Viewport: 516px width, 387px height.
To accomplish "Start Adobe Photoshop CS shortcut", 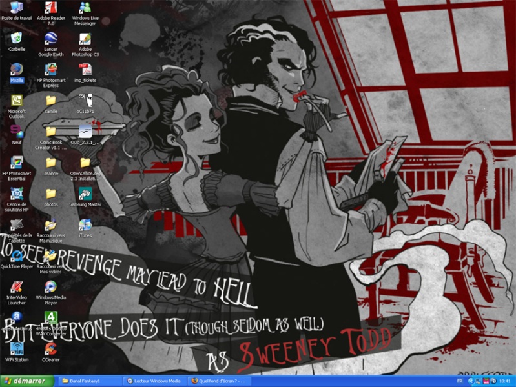I will click(85, 45).
